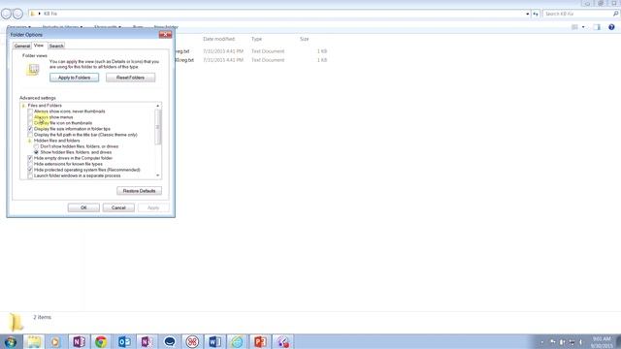Confirm with the OK button
The image size is (621, 349).
(x=83, y=207)
